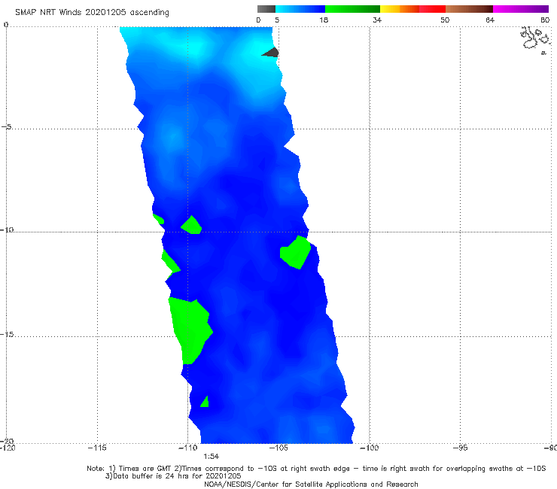
Task: Click the gray segment of the color bar
Action: (266, 9)
